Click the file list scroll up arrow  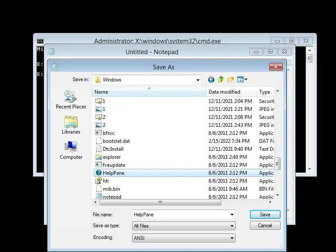point(278,91)
